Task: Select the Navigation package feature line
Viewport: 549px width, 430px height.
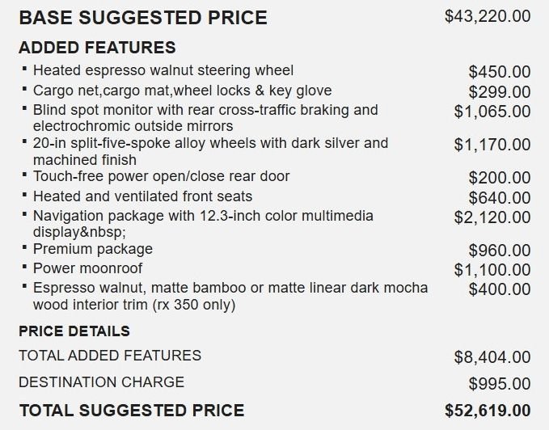Action: (x=203, y=224)
